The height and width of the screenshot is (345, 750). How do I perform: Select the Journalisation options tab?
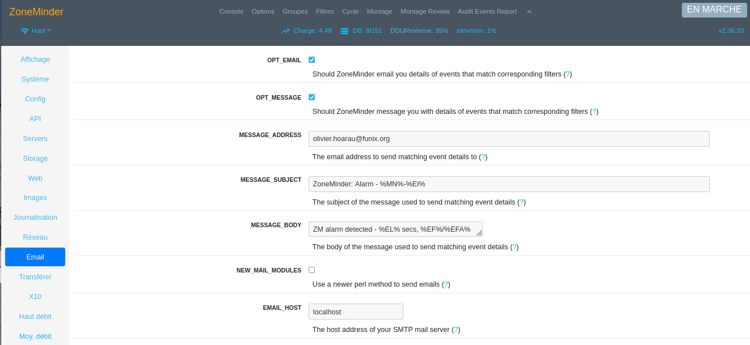click(x=35, y=218)
